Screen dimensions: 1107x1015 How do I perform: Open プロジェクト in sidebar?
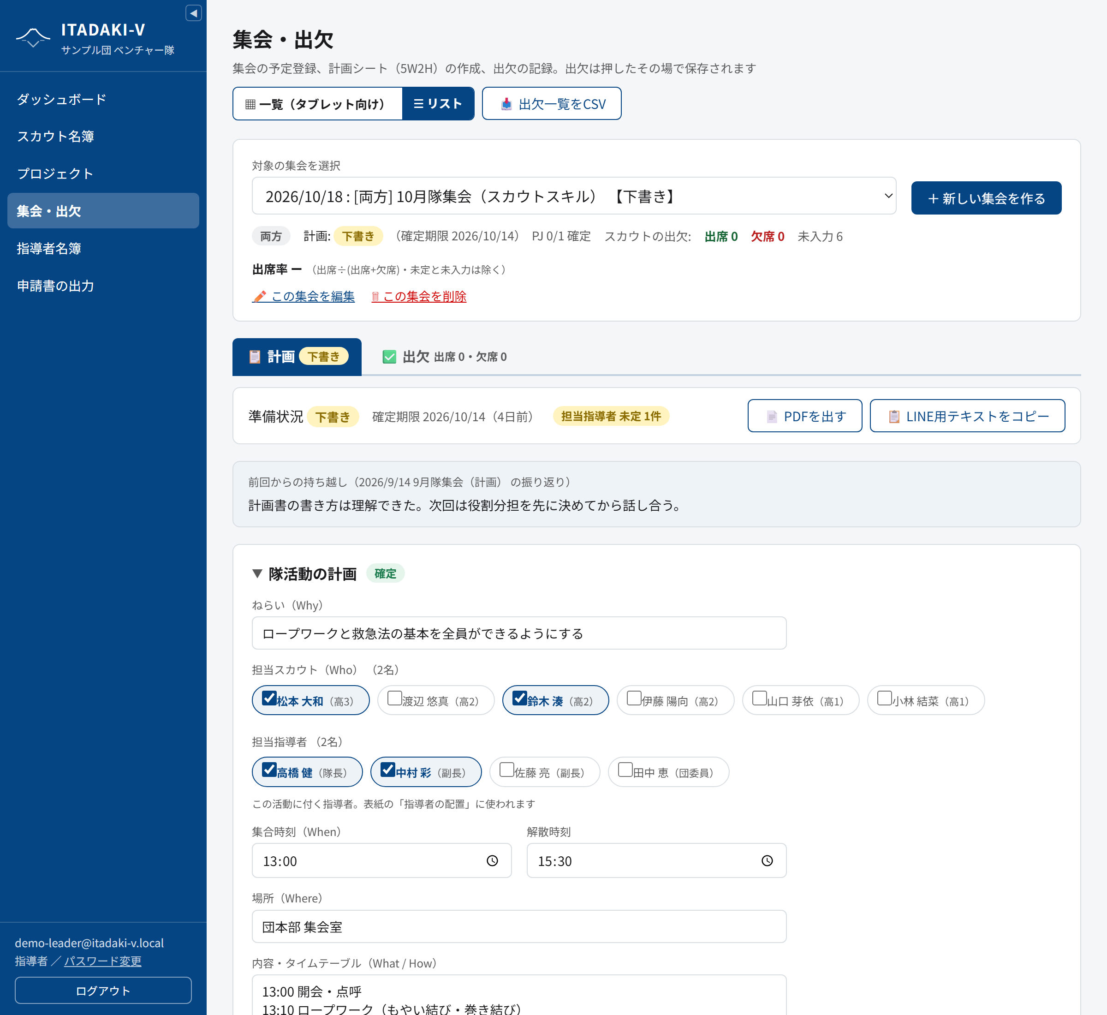click(x=103, y=173)
